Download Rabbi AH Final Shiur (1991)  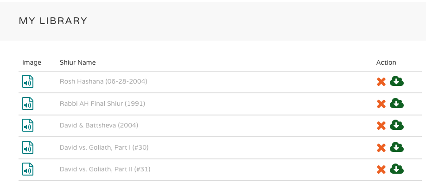click(x=397, y=103)
